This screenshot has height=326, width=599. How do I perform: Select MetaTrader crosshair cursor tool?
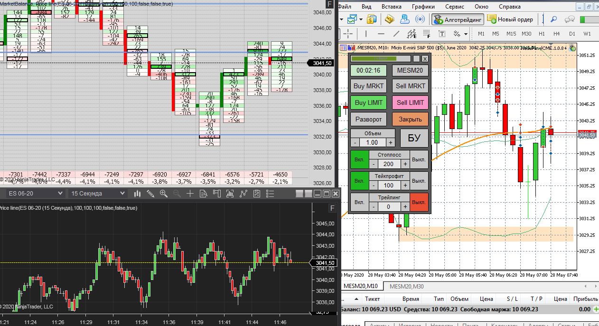(349, 34)
